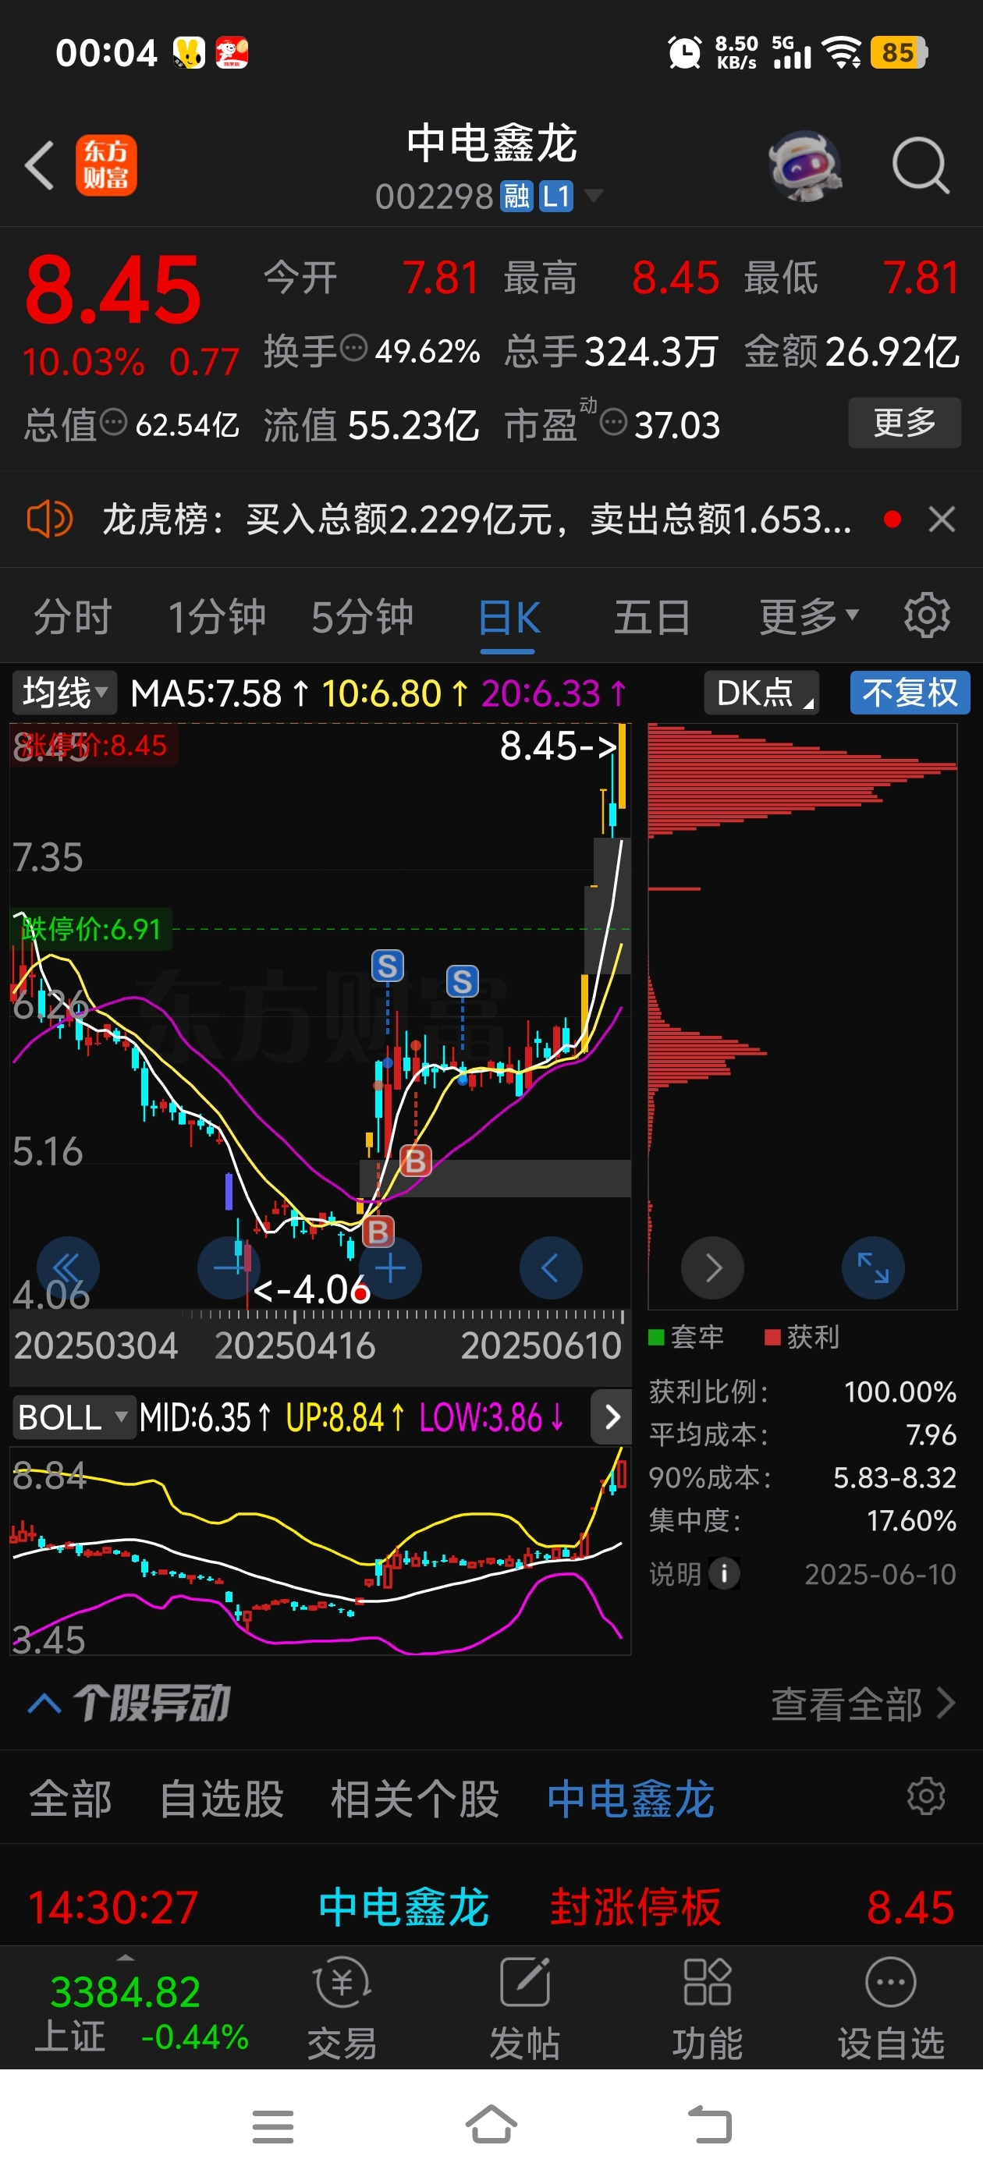The image size is (983, 2184).
Task: Tap the second S sell marker
Action: pos(462,982)
